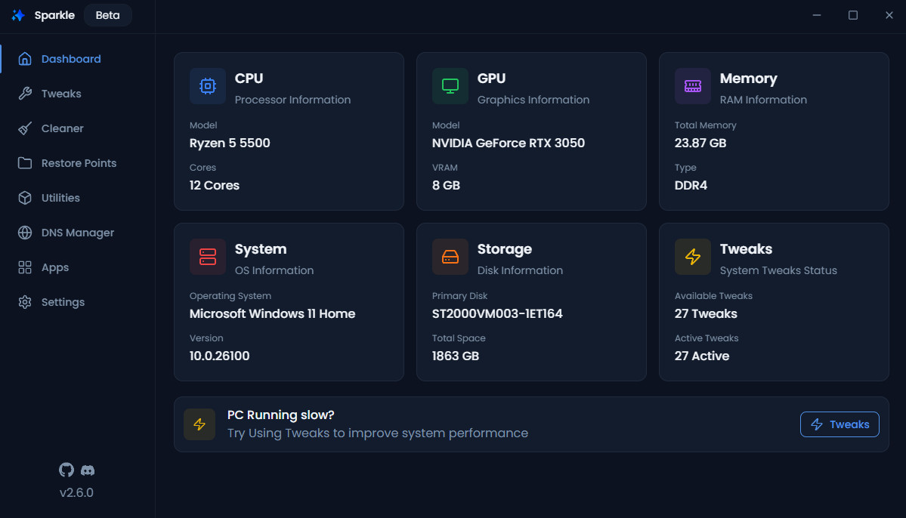This screenshot has width=906, height=518.
Task: Go to the Cleaner section
Action: pyautogui.click(x=62, y=128)
